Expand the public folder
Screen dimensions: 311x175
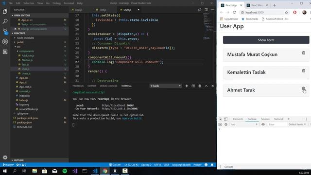point(20,42)
